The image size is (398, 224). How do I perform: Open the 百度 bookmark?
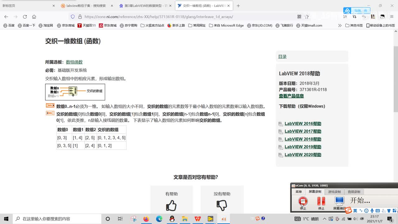coord(9,26)
